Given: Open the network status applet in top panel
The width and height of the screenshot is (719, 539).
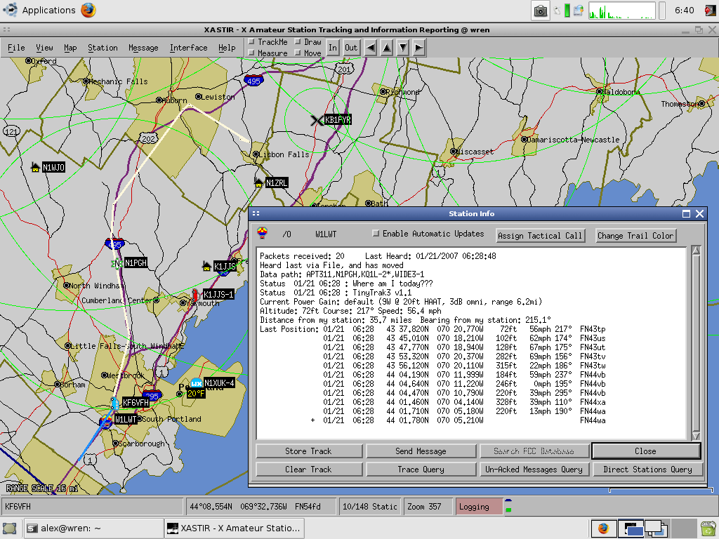Looking at the screenshot, I should click(x=579, y=11).
